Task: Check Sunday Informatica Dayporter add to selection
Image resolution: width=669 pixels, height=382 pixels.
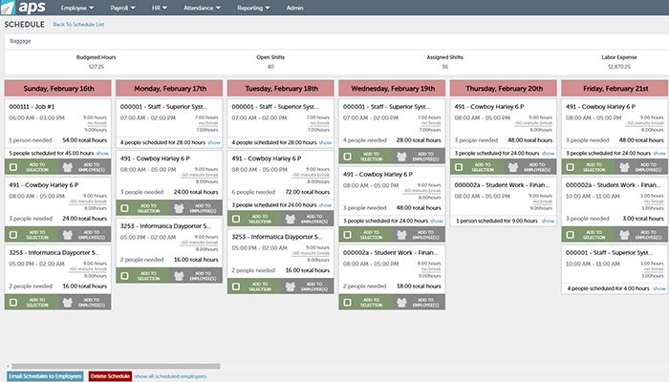Action: 13,303
